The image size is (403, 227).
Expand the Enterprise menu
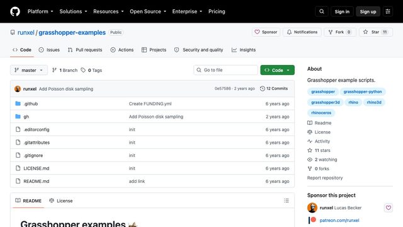pos(187,11)
